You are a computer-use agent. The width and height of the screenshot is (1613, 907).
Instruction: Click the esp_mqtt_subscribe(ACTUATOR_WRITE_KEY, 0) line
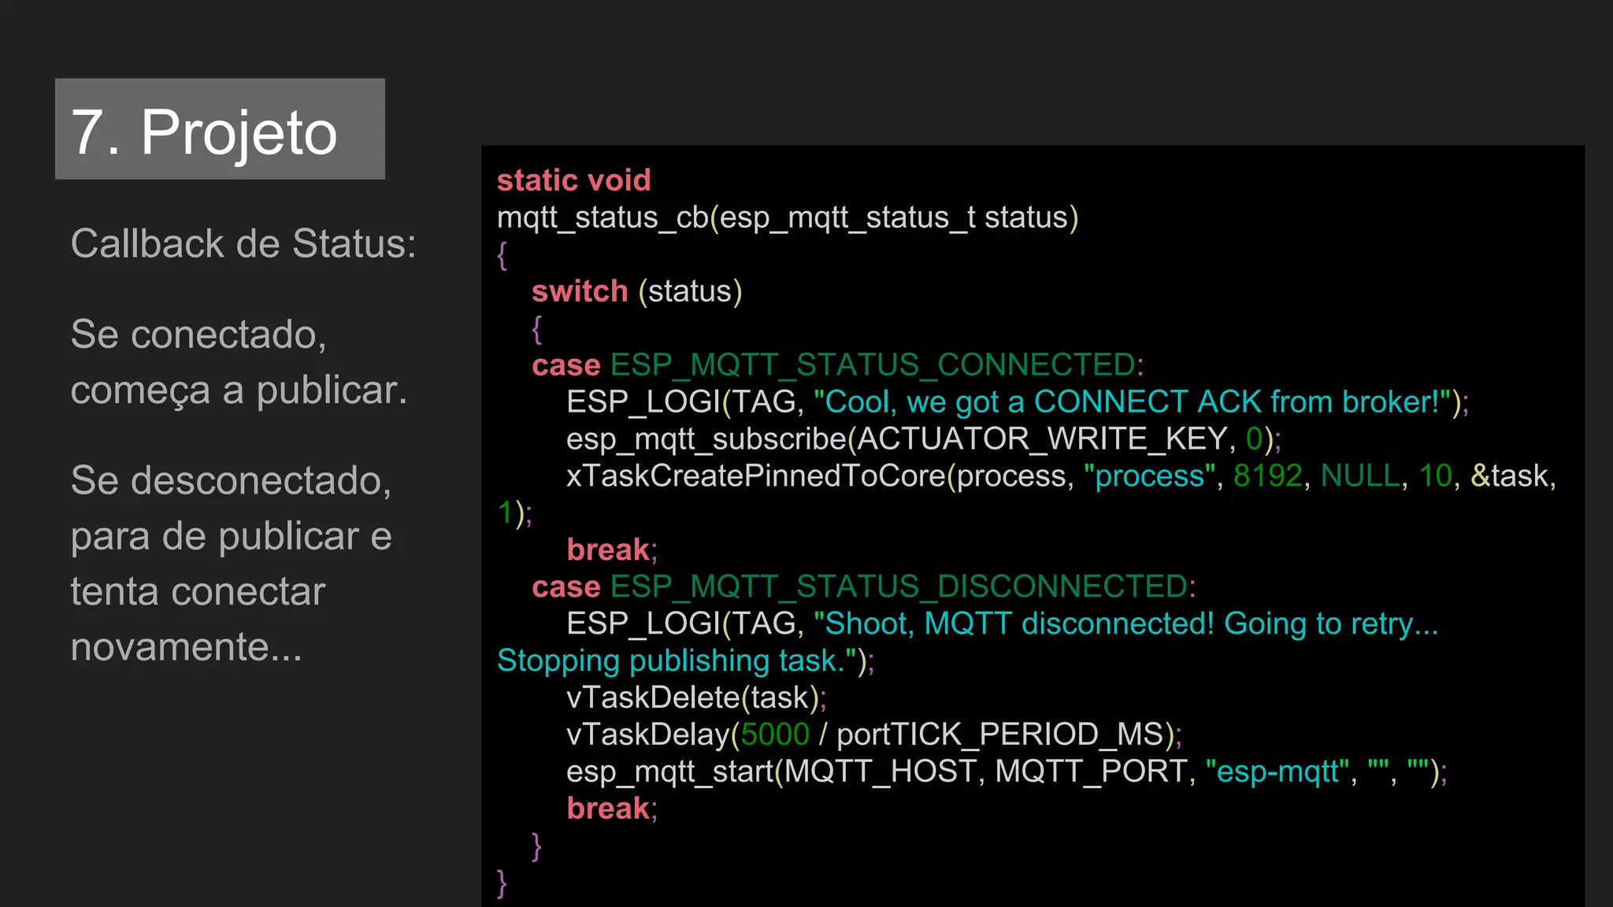(x=924, y=439)
